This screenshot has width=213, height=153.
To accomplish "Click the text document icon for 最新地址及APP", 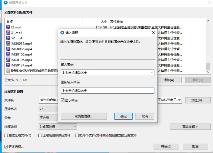I will click(8, 71).
